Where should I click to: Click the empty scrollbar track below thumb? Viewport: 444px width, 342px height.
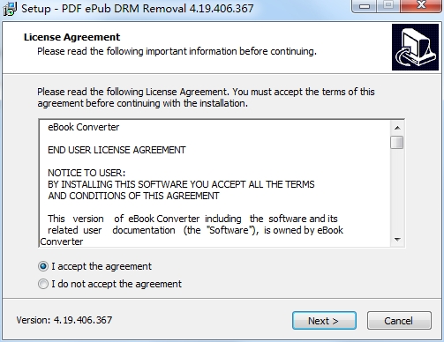tap(397, 191)
